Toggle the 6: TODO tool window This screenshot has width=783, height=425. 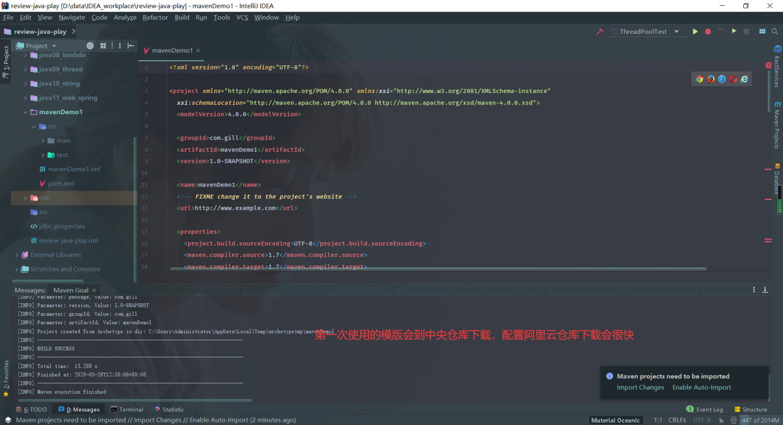click(x=31, y=409)
